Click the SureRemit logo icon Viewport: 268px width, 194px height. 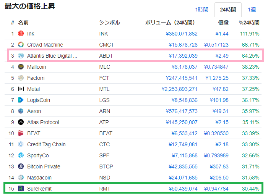[21, 189]
